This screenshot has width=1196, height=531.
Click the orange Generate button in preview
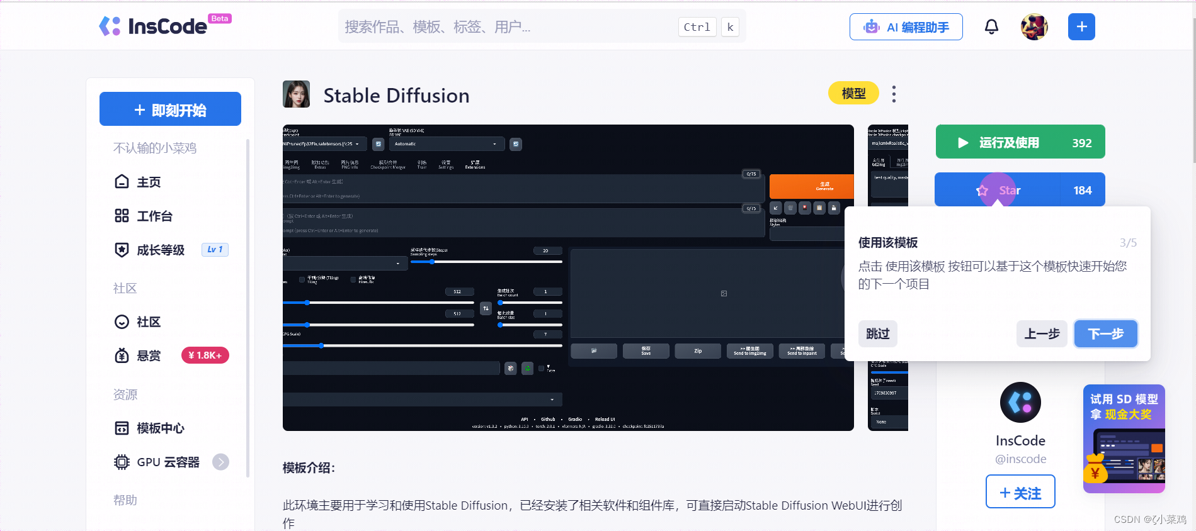[812, 186]
